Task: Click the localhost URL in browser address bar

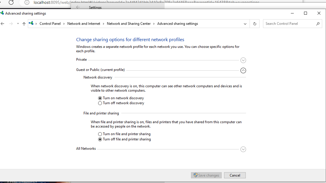Action: tap(146, 2)
